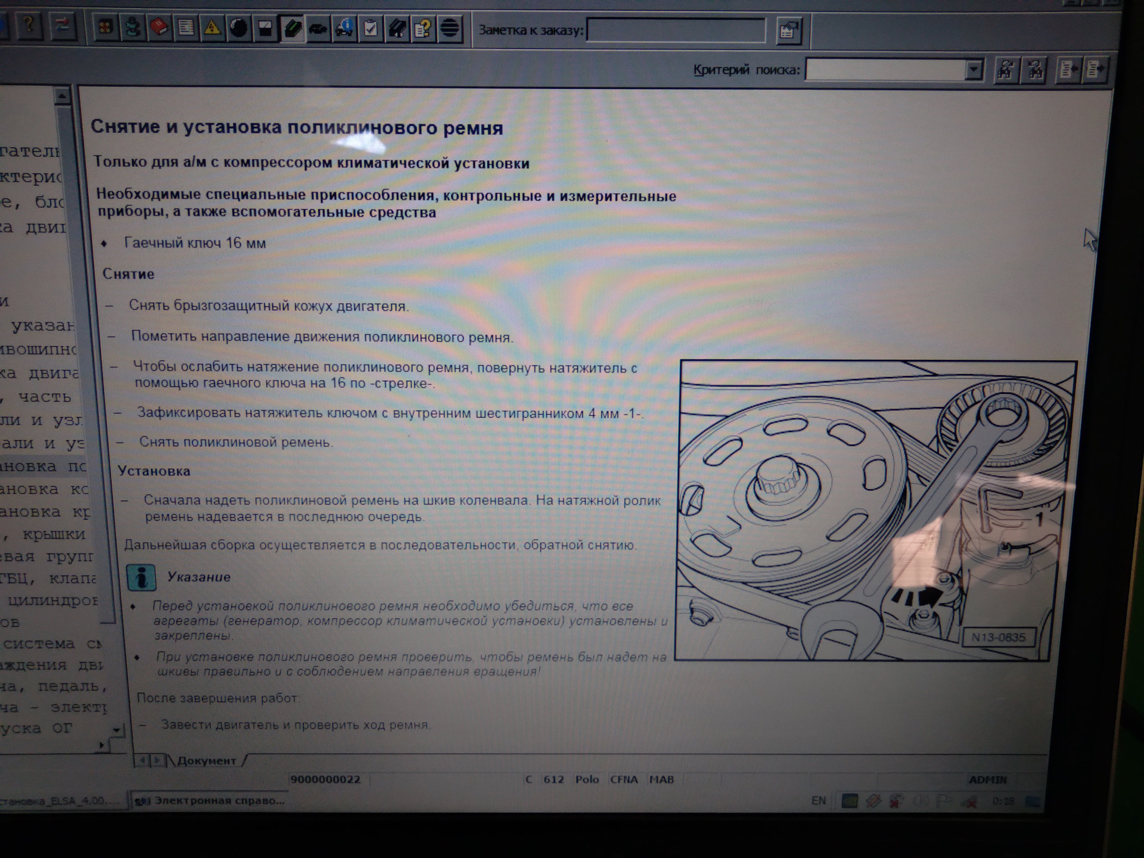Open the red repair manual book icon
This screenshot has width=1144, height=858.
point(159,27)
